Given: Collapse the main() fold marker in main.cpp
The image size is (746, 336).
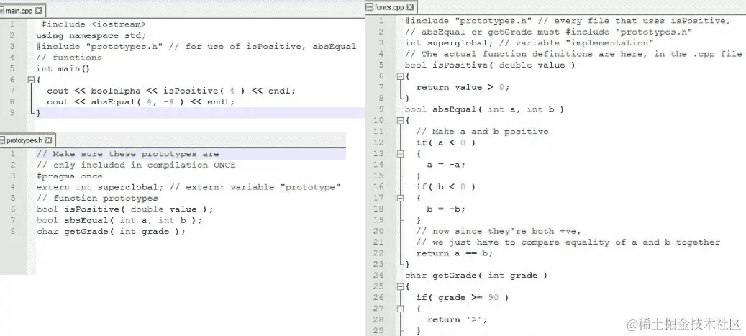Looking at the screenshot, I should click(x=31, y=80).
